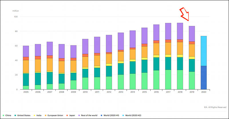Click the 2006 year label on the x-axis
This screenshot has height=119, width=229.
(x=38, y=92)
